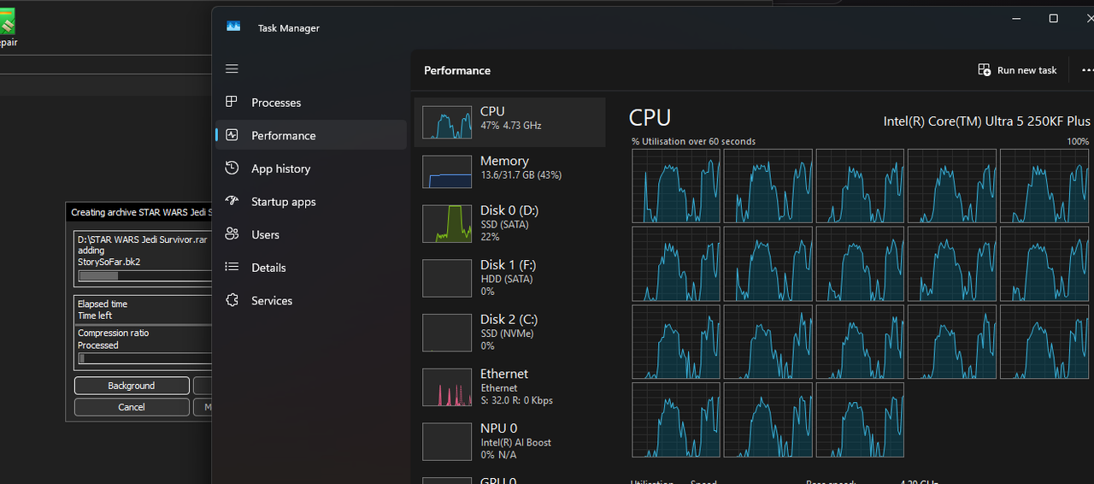Click 'SSD (SATA)' under Disk 0
Viewport: 1094px width, 484px height.
[x=504, y=225]
